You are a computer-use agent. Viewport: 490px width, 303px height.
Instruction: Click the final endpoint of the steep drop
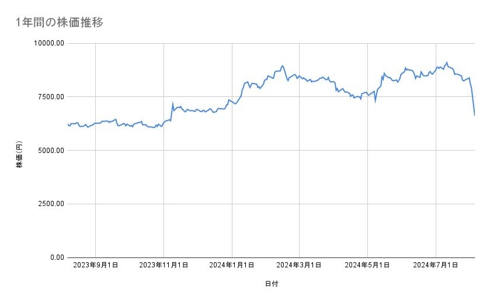pos(475,116)
